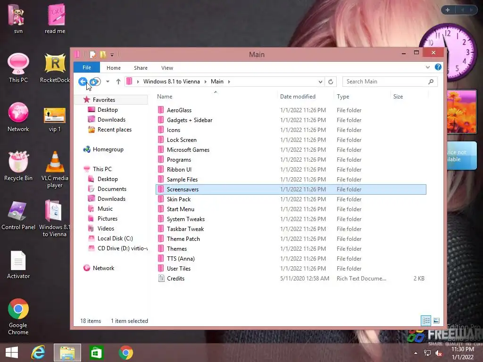Open Music under This PC
The image size is (483, 362).
[x=105, y=209]
